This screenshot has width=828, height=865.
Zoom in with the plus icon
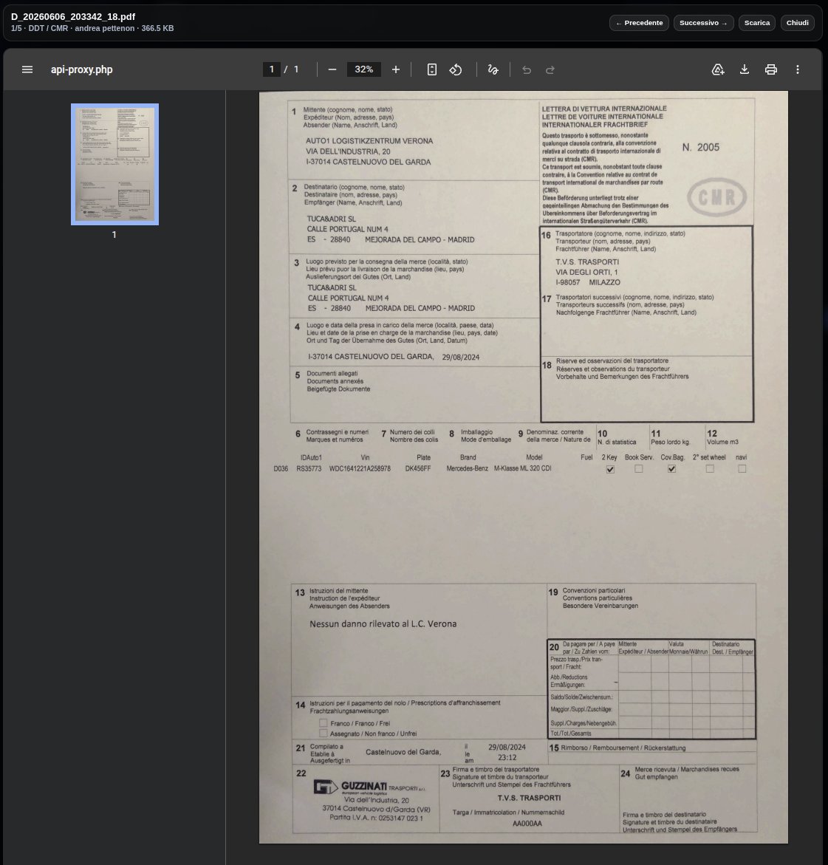(x=395, y=69)
